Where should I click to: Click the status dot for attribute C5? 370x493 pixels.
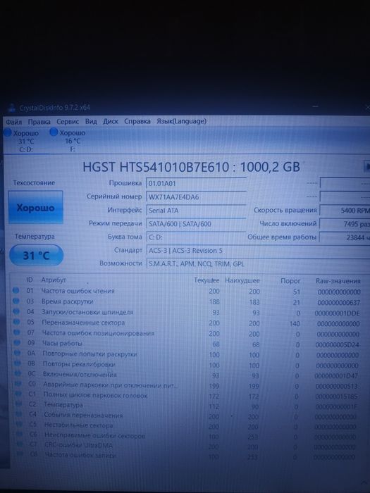click(20, 424)
